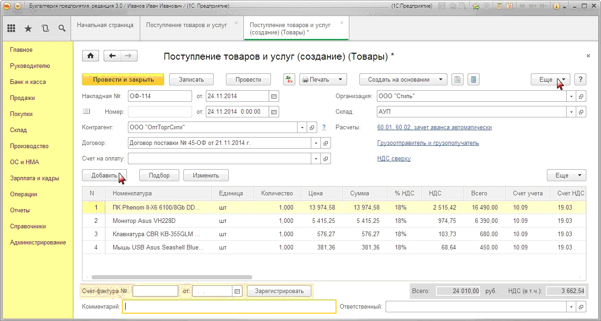Expand the Договор dropdown arrow
The width and height of the screenshot is (601, 321).
(316, 143)
